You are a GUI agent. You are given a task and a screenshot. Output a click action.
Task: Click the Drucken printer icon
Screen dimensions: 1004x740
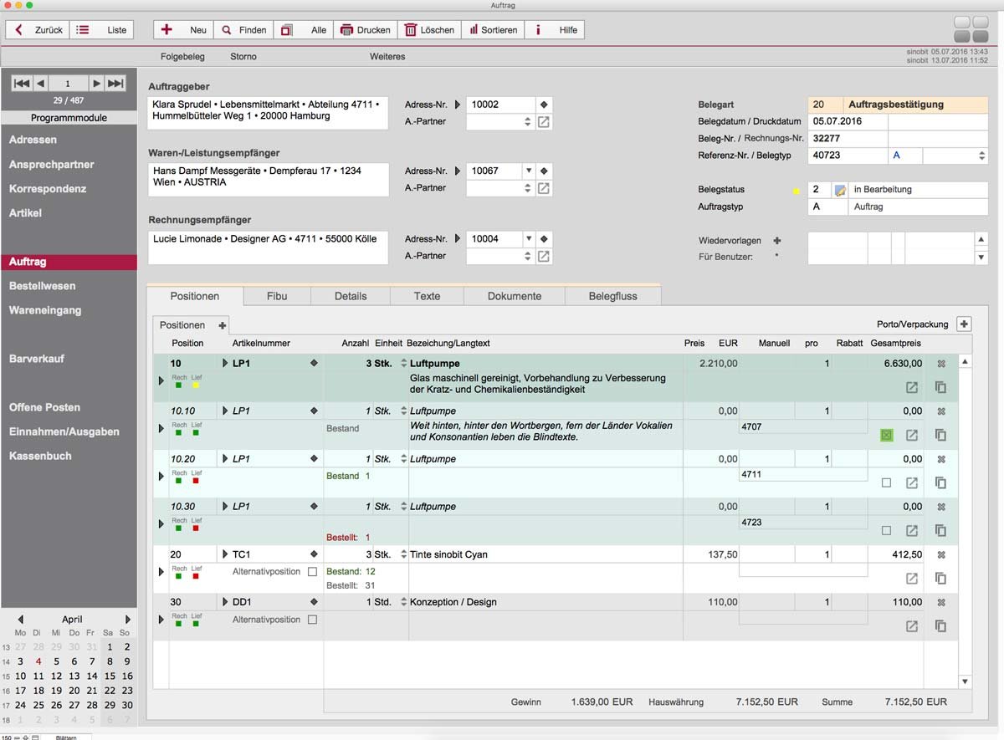[346, 30]
